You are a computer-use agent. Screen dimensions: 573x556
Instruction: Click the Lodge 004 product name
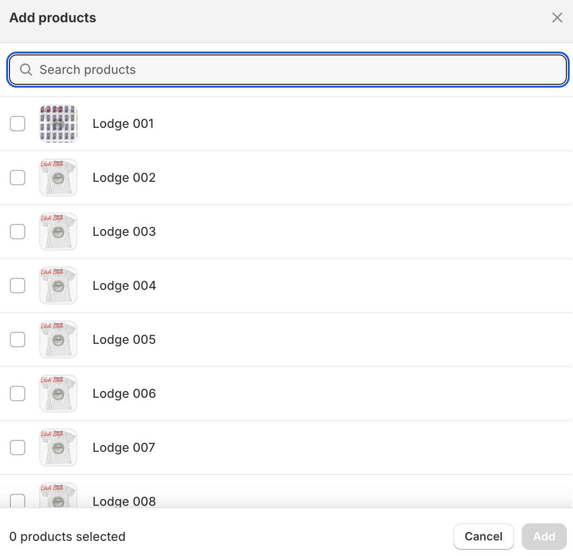[x=124, y=286]
